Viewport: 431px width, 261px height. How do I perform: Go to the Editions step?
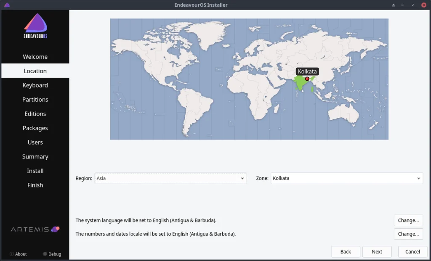click(35, 113)
